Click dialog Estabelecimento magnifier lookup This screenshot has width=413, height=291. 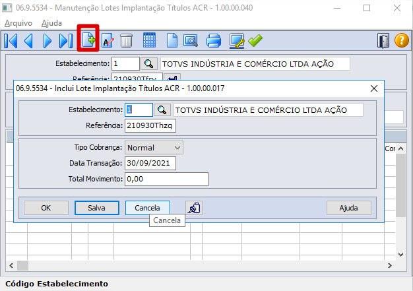click(x=162, y=110)
